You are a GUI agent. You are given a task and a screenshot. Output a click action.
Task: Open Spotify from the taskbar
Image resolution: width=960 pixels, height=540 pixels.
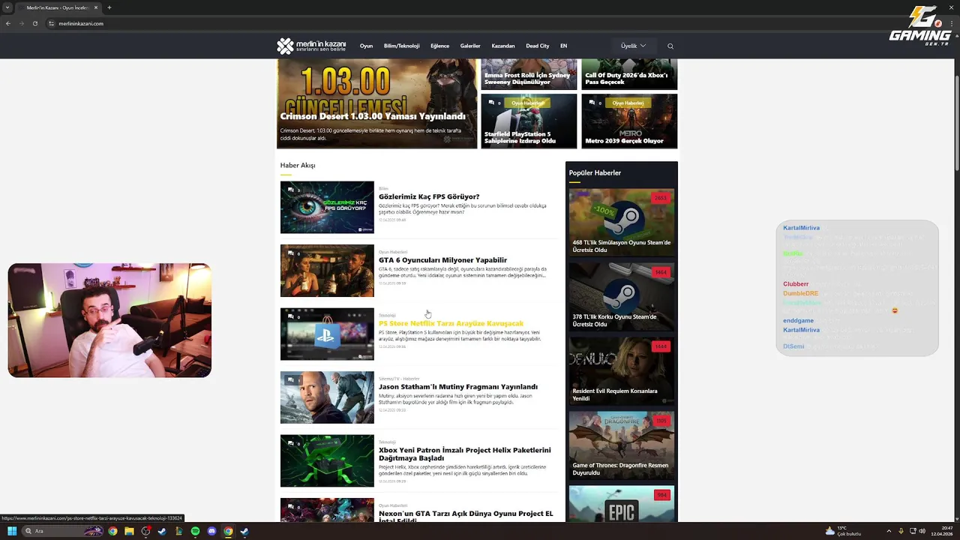pos(195,531)
